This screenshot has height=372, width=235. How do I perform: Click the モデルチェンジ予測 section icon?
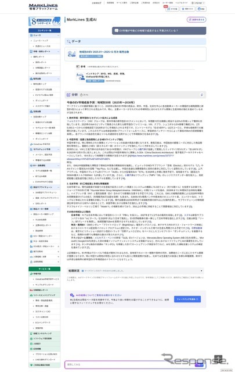click(x=31, y=149)
